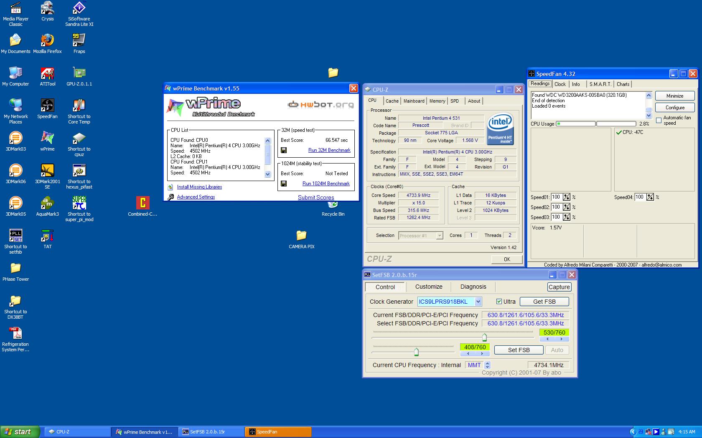Click Run 1024M Benchmark link

coord(326,184)
